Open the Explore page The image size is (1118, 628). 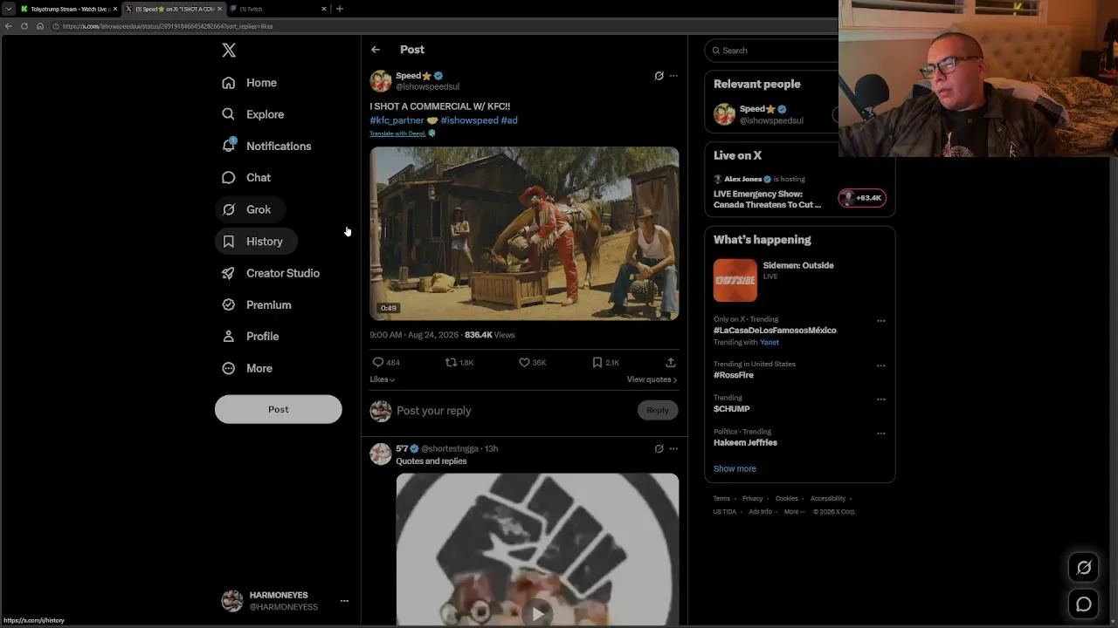coord(252,114)
